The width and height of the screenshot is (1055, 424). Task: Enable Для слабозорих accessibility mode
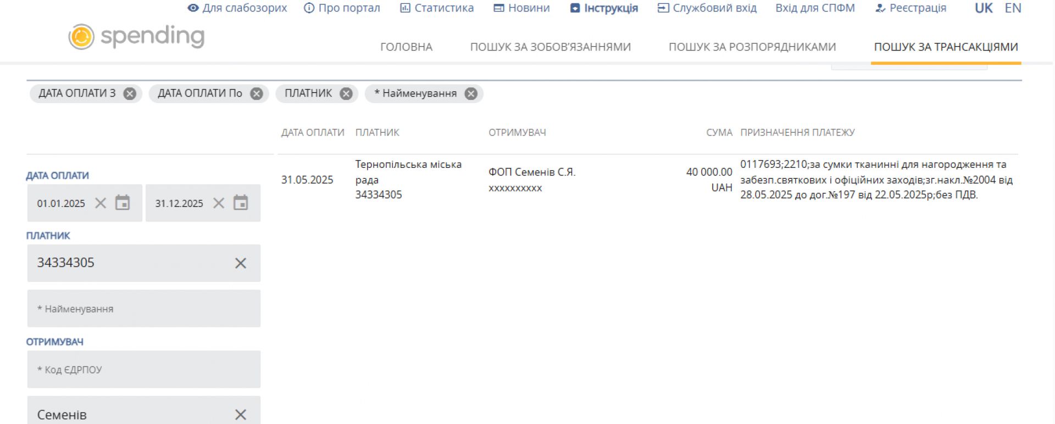click(x=237, y=8)
